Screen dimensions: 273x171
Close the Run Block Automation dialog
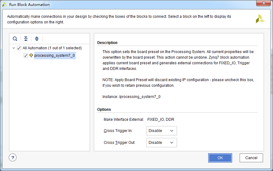(264, 3)
